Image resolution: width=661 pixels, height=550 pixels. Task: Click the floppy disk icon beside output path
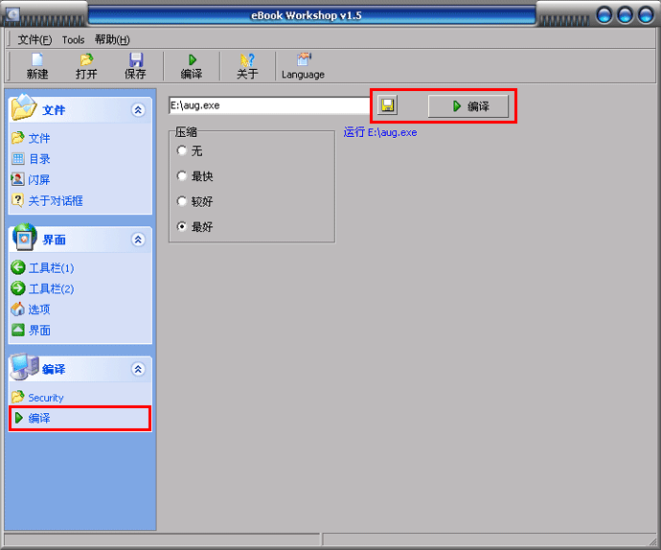point(387,105)
